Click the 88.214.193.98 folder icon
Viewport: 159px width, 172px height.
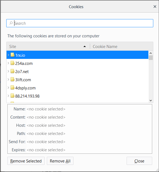coord(12,96)
